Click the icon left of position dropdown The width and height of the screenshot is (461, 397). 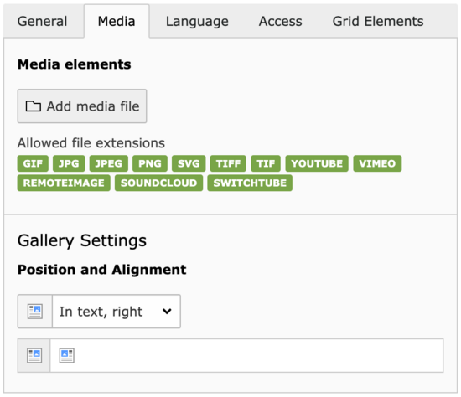click(x=35, y=312)
